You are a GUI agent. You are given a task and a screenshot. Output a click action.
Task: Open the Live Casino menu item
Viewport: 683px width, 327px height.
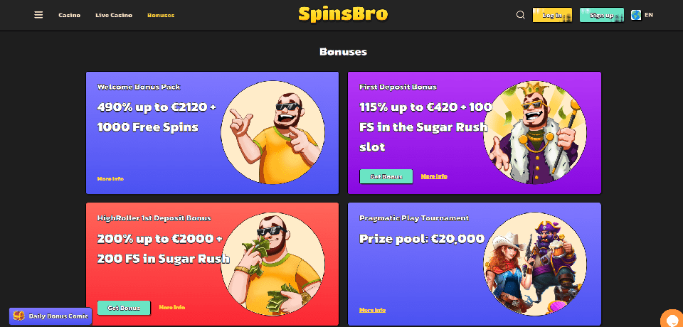tap(114, 15)
